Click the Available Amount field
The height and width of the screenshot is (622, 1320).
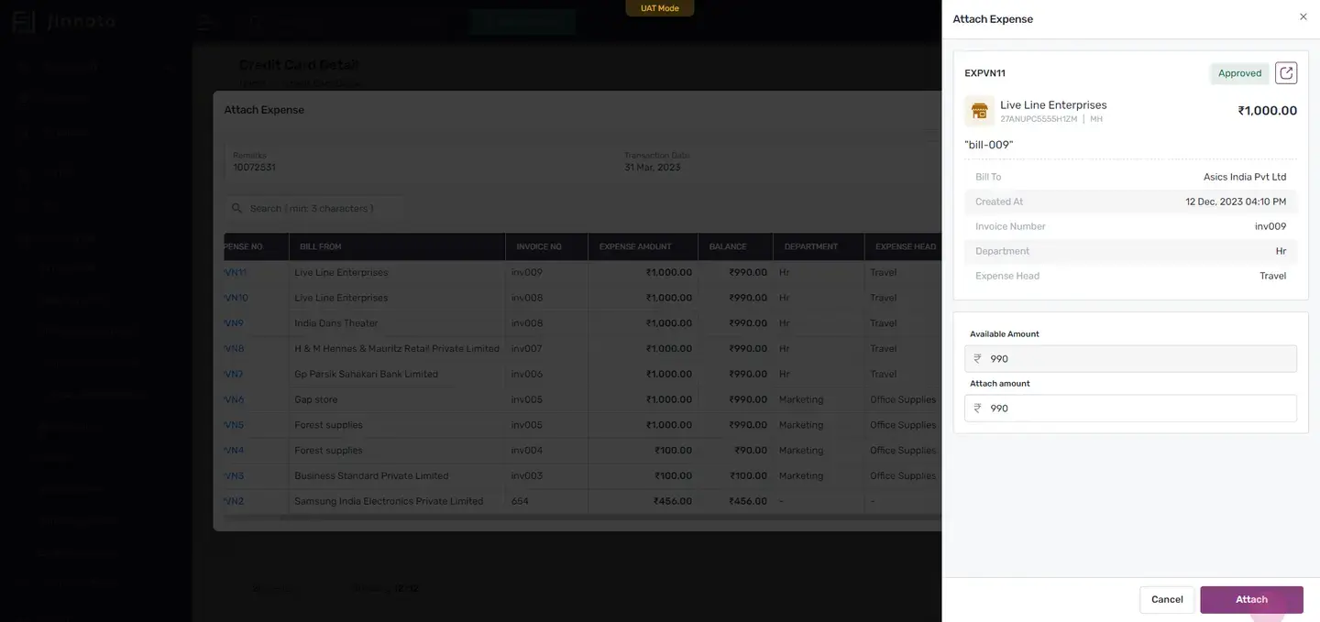tap(1130, 359)
